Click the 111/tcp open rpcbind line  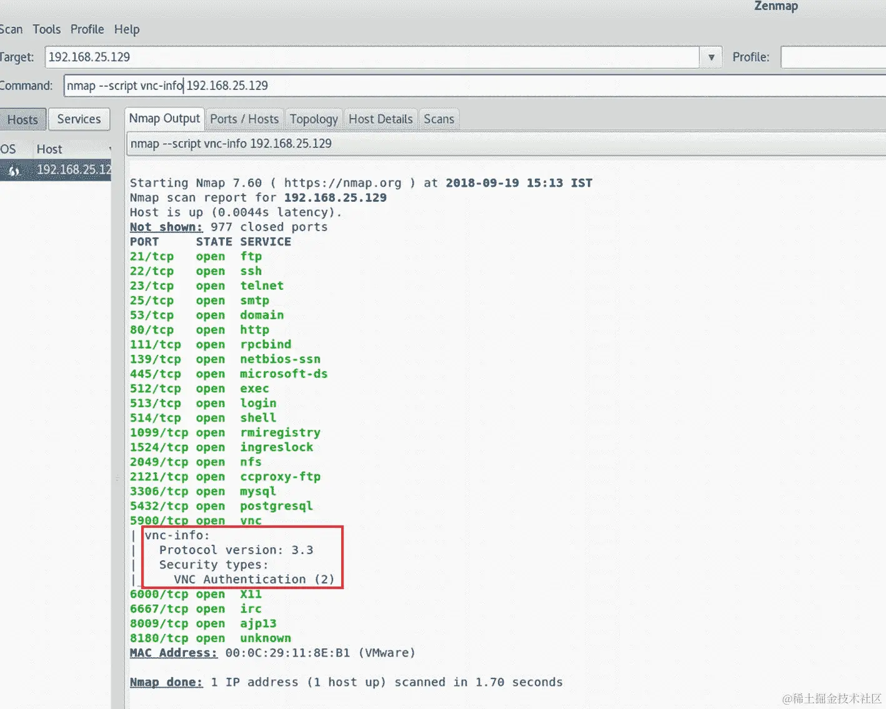[211, 345]
